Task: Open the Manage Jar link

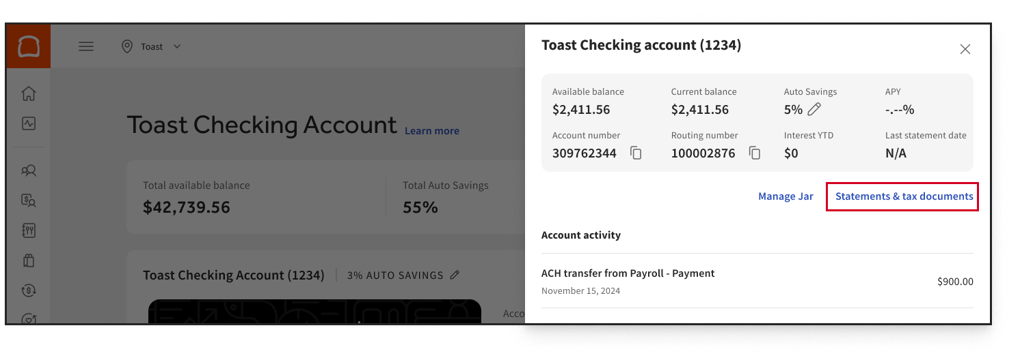Action: [x=786, y=196]
